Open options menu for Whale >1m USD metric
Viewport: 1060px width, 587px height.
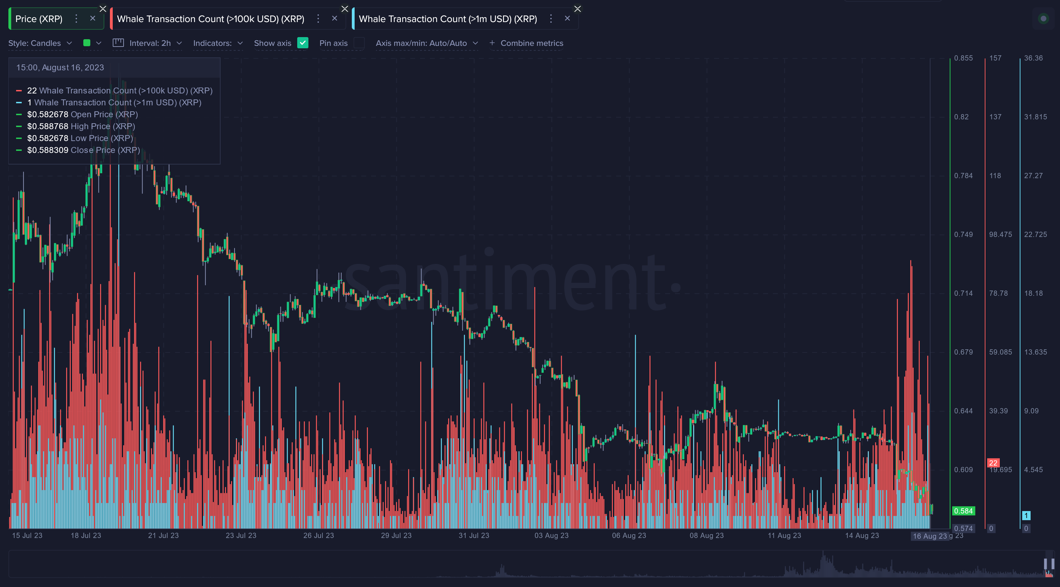coord(551,19)
